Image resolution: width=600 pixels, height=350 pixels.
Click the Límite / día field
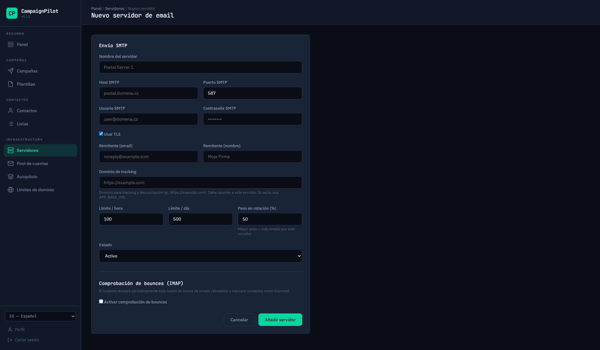201,219
